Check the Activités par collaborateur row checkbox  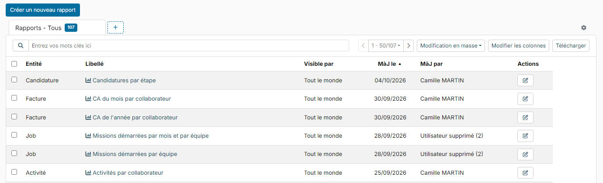14,172
